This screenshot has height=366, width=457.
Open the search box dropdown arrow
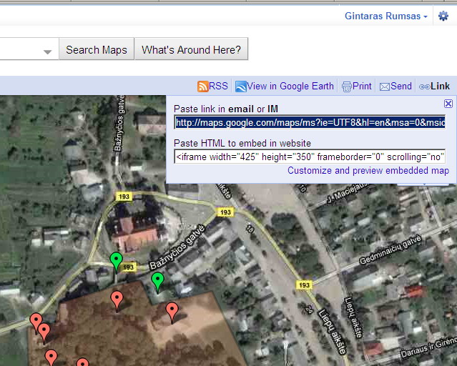coord(47,51)
